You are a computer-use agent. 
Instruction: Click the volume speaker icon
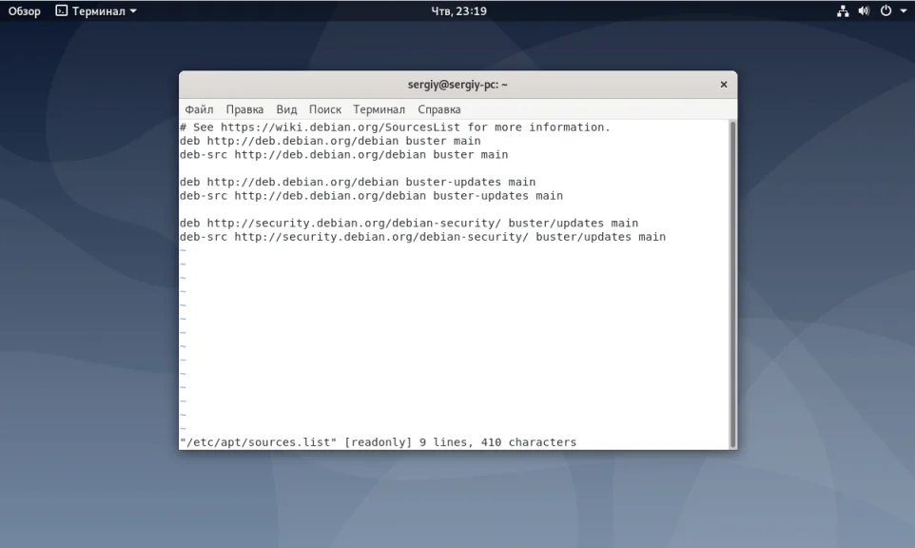coord(864,11)
